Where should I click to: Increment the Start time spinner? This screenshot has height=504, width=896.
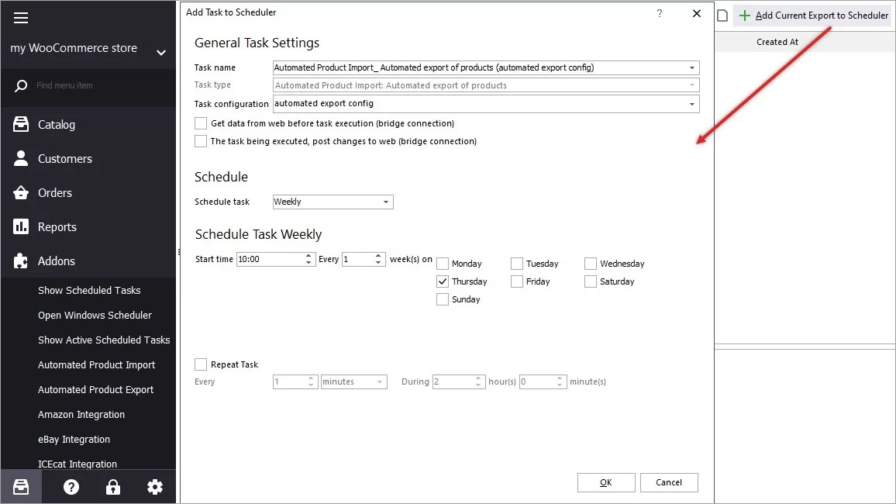(308, 256)
